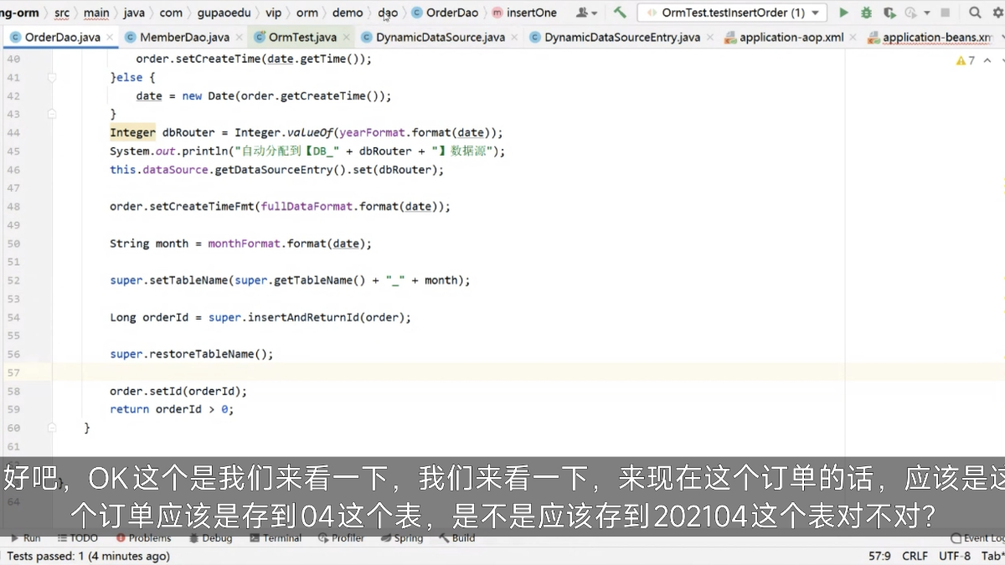This screenshot has width=1005, height=565.
Task: Collapse method fold marker at line 60
Action: [52, 428]
